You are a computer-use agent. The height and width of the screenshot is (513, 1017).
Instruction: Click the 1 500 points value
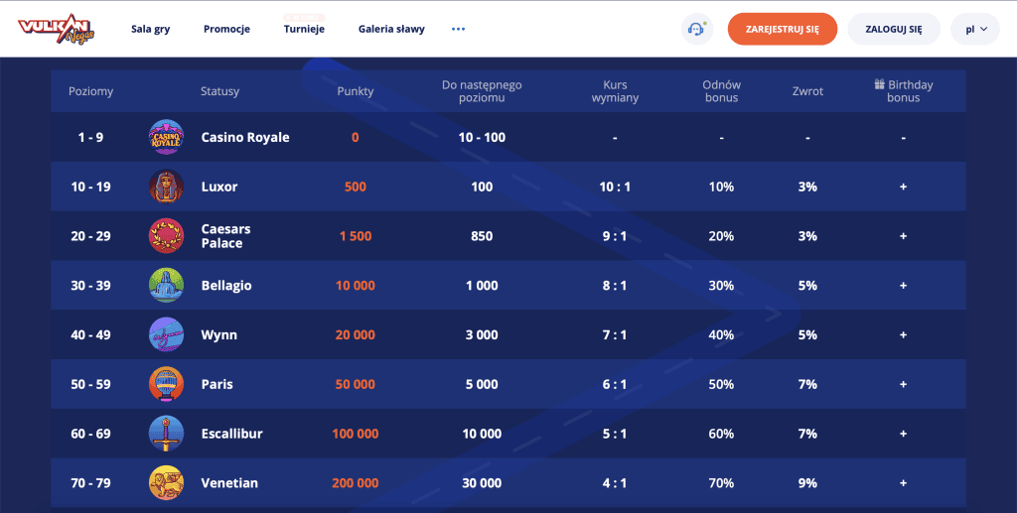(x=356, y=236)
